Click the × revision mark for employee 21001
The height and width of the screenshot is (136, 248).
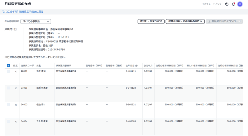[x=15, y=88]
